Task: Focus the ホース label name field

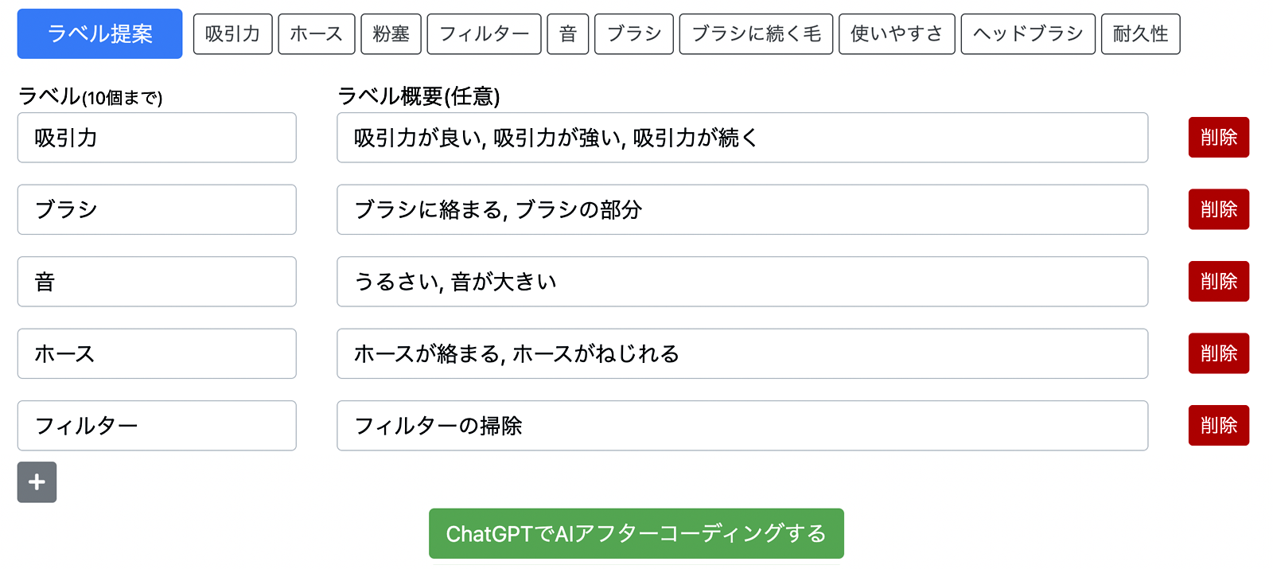Action: tap(157, 353)
